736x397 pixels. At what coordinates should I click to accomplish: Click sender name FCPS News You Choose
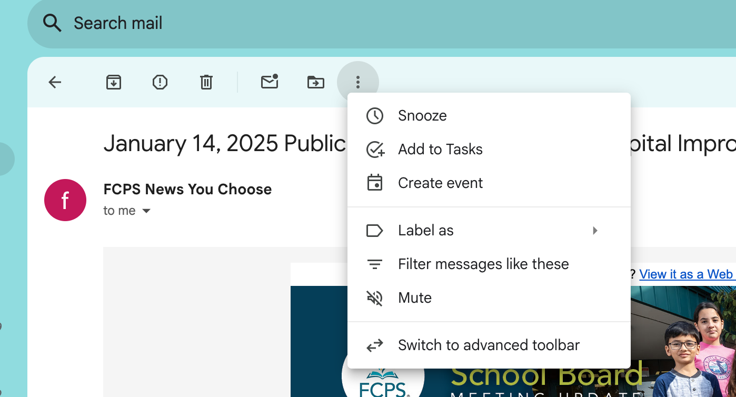187,190
